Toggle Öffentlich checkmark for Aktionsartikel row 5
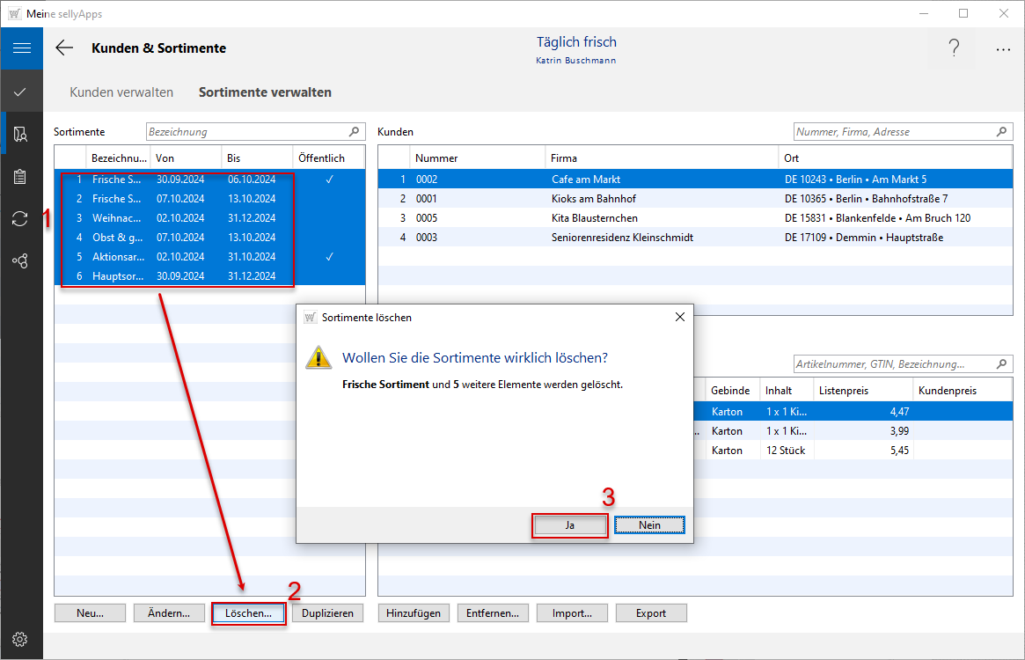 pos(329,257)
